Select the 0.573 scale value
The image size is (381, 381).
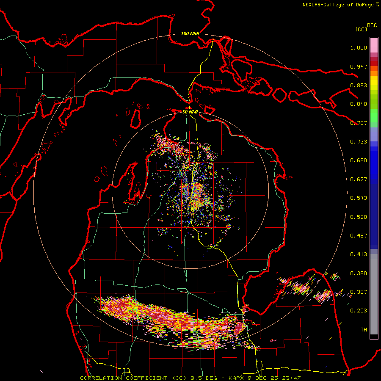[x=359, y=198]
